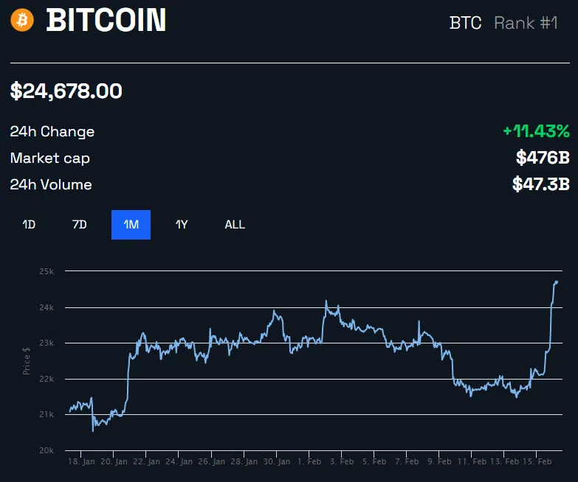Click the Rank #1 label
578x482 pixels.
526,23
